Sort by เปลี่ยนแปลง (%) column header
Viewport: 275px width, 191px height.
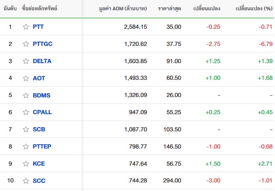(x=254, y=9)
